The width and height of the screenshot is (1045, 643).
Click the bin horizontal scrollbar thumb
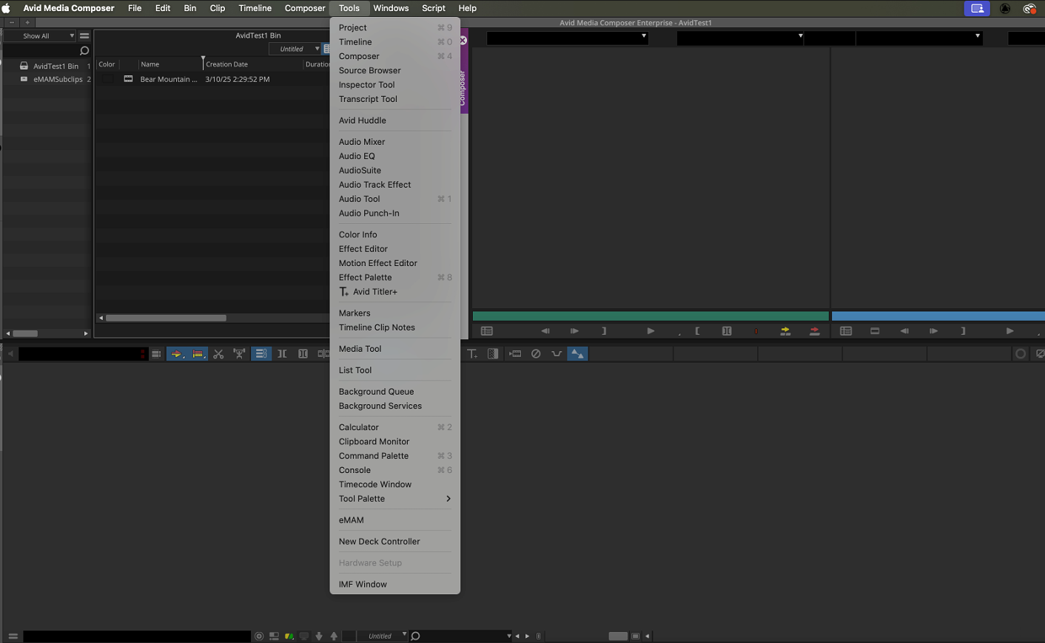[x=166, y=318]
